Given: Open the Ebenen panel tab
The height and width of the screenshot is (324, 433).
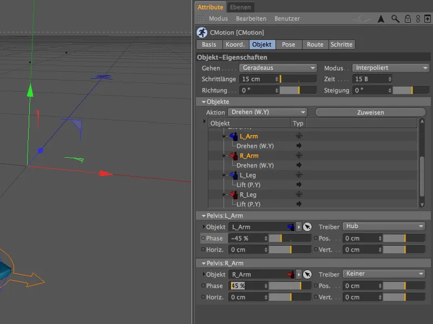Looking at the screenshot, I should pyautogui.click(x=240, y=7).
